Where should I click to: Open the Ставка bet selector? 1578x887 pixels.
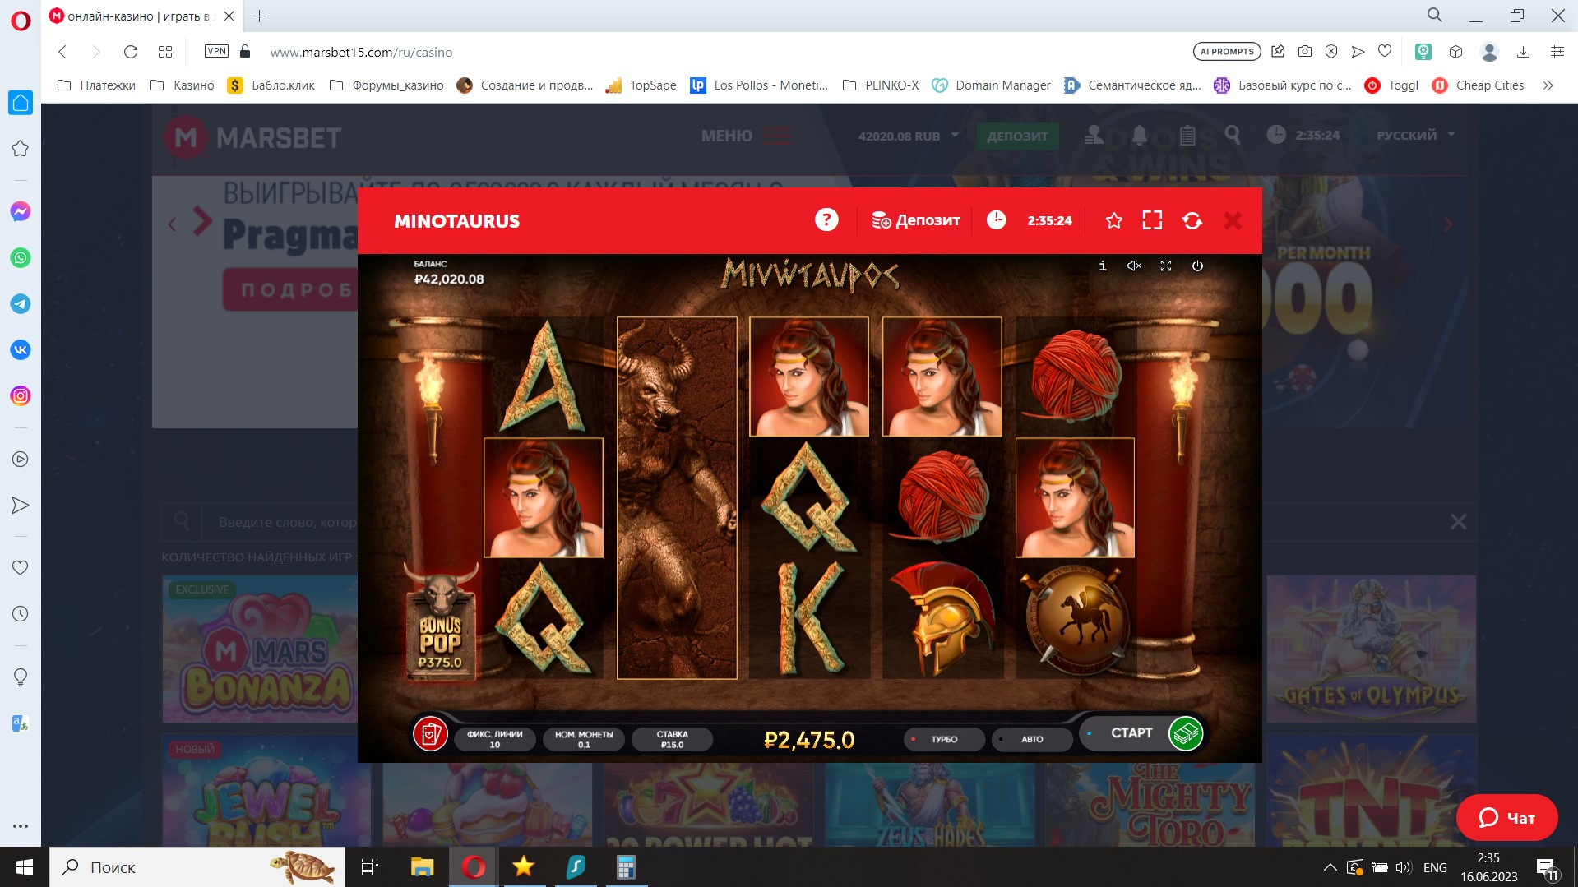coord(672,739)
